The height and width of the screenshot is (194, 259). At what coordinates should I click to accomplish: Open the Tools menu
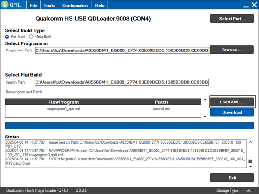pyautogui.click(x=49, y=5)
